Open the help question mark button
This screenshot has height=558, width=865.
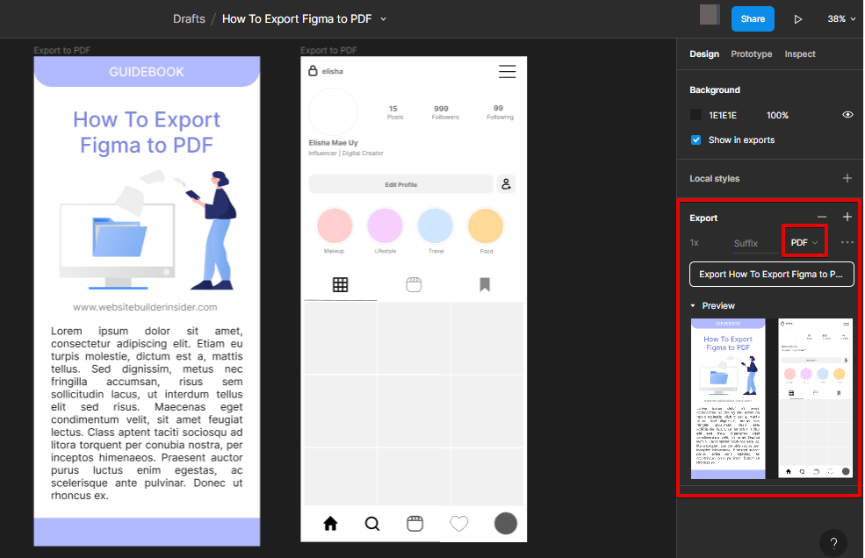pos(833,541)
